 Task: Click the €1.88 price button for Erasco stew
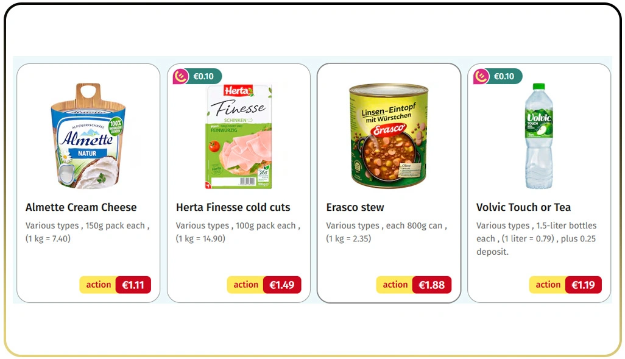click(x=431, y=284)
